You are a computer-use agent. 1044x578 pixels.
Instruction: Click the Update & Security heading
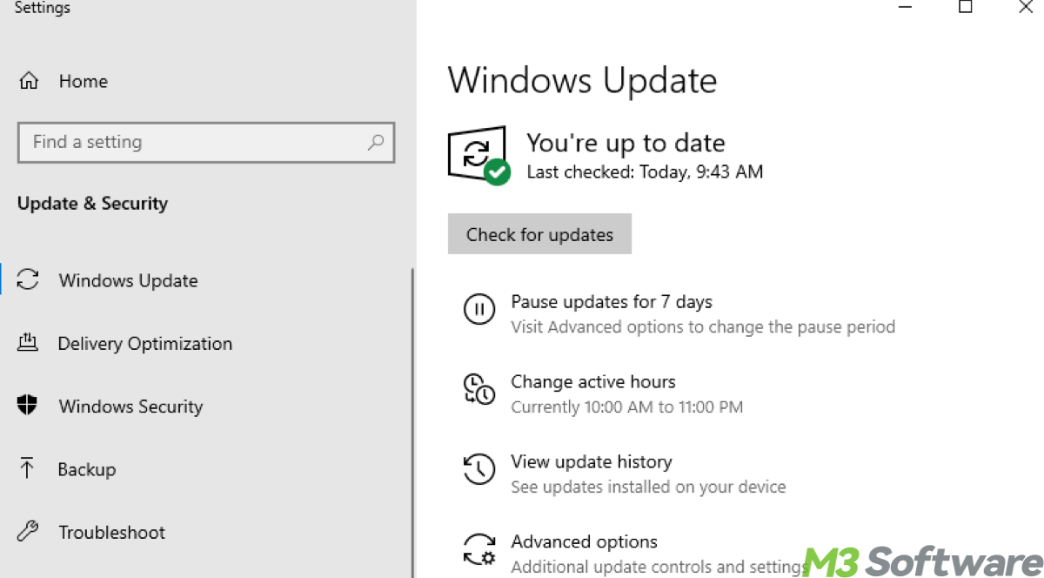92,204
